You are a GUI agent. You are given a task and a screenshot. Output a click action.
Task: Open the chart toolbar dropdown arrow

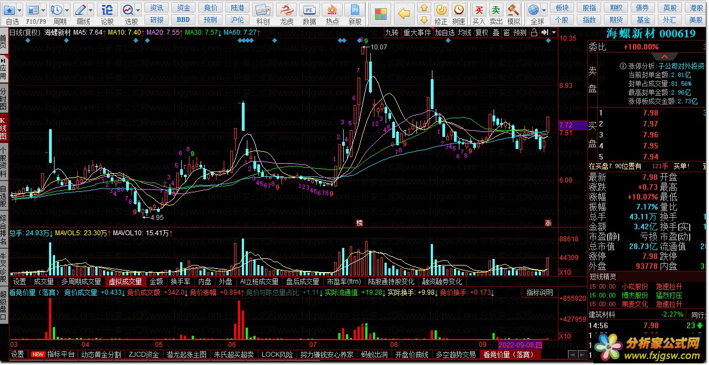(x=553, y=32)
